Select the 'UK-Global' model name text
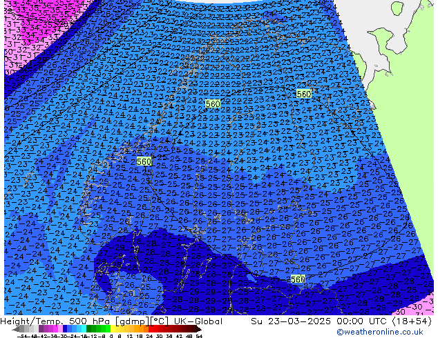Viewport: 438px width, 338px height. tap(198, 321)
